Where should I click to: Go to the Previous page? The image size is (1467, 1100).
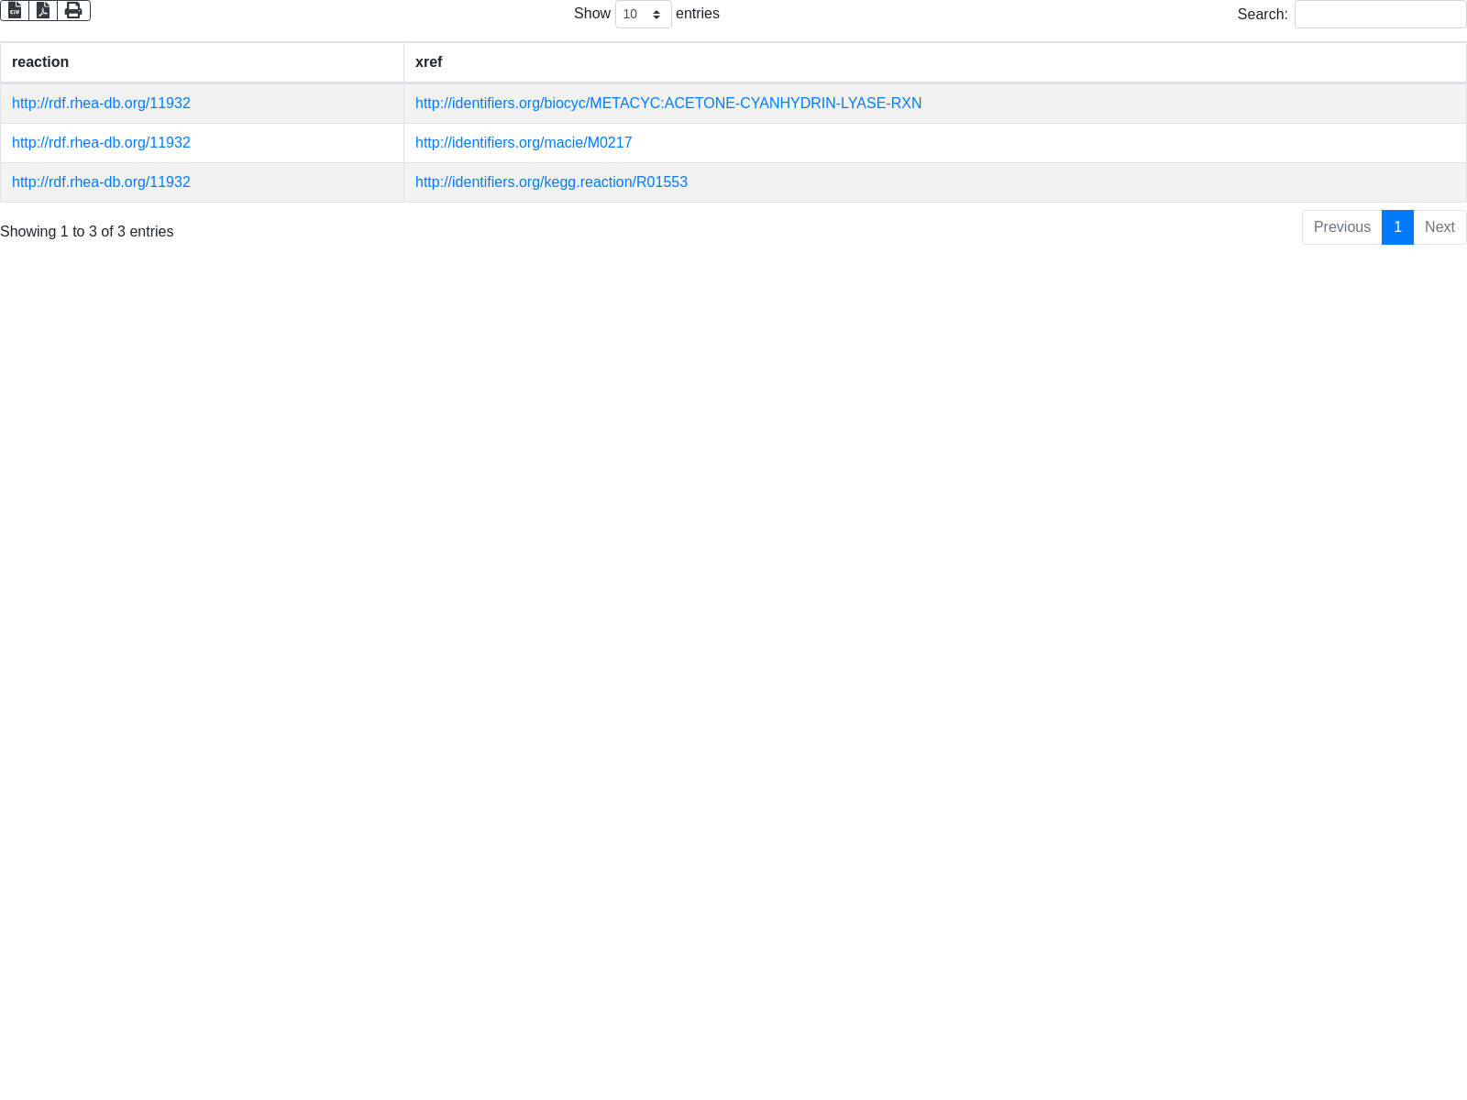click(1341, 227)
